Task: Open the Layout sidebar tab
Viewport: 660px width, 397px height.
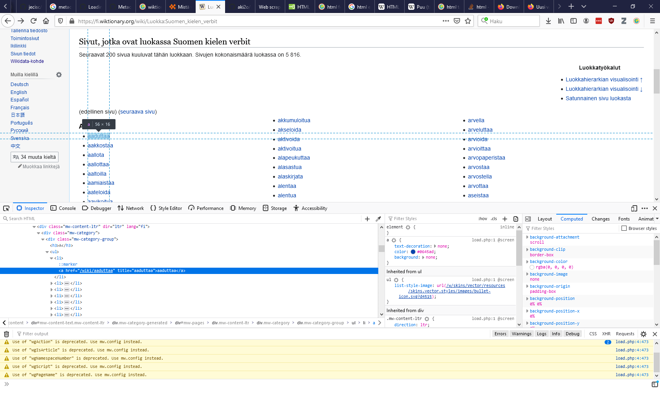Action: click(544, 219)
